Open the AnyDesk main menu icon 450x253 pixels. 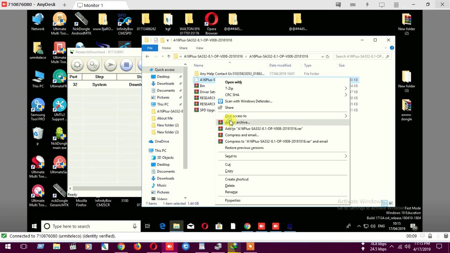[x=396, y=5]
